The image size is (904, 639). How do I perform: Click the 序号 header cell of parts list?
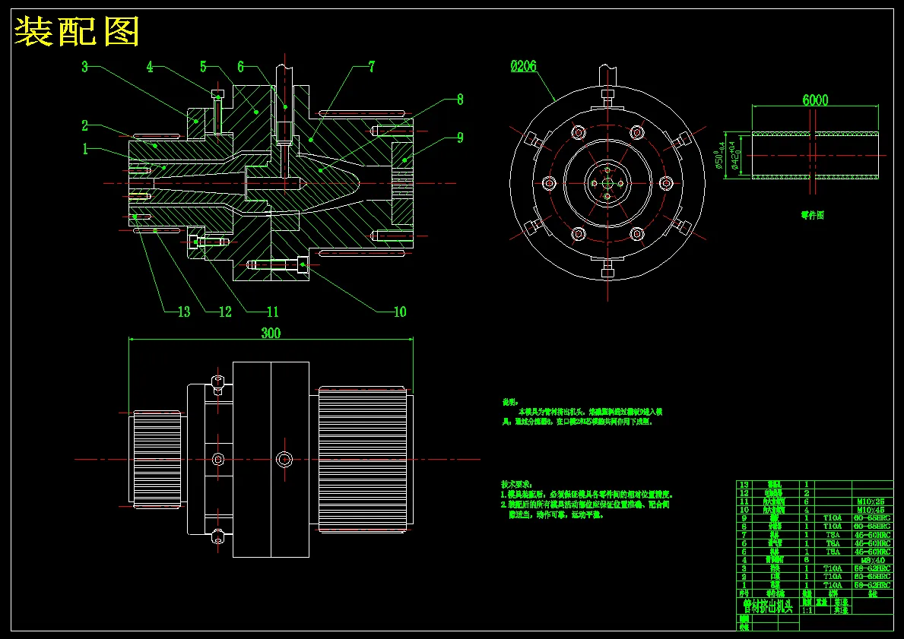point(744,594)
